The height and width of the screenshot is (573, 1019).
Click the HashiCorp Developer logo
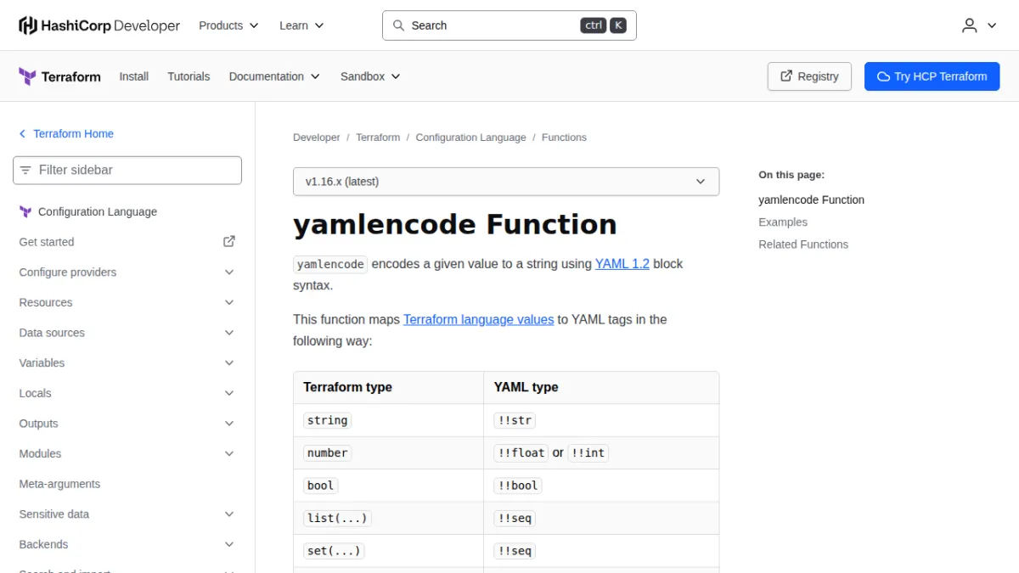99,25
